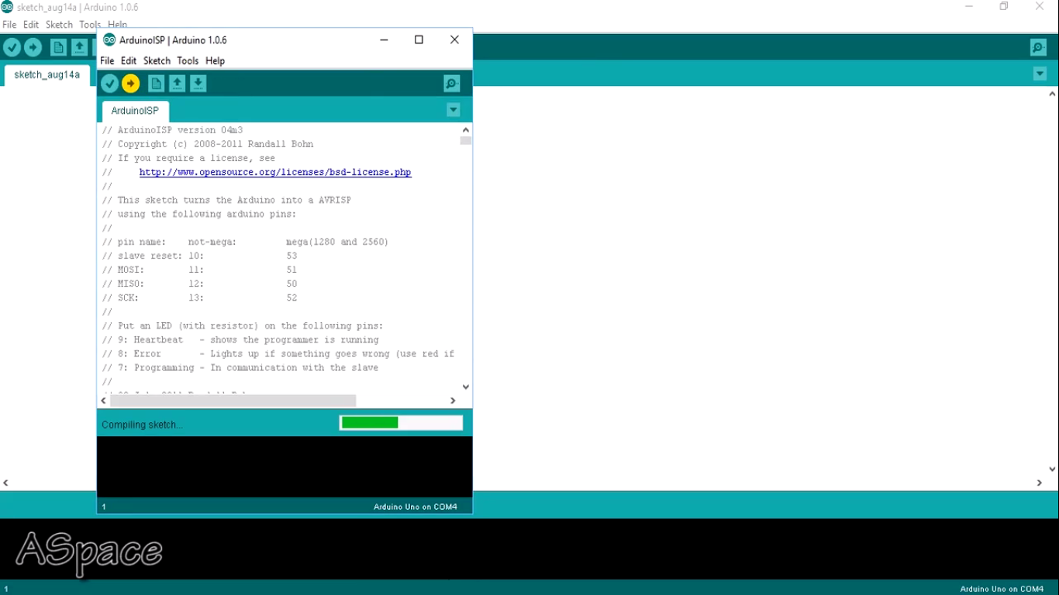
Task: Click the green compile progress bar
Action: pyautogui.click(x=401, y=422)
